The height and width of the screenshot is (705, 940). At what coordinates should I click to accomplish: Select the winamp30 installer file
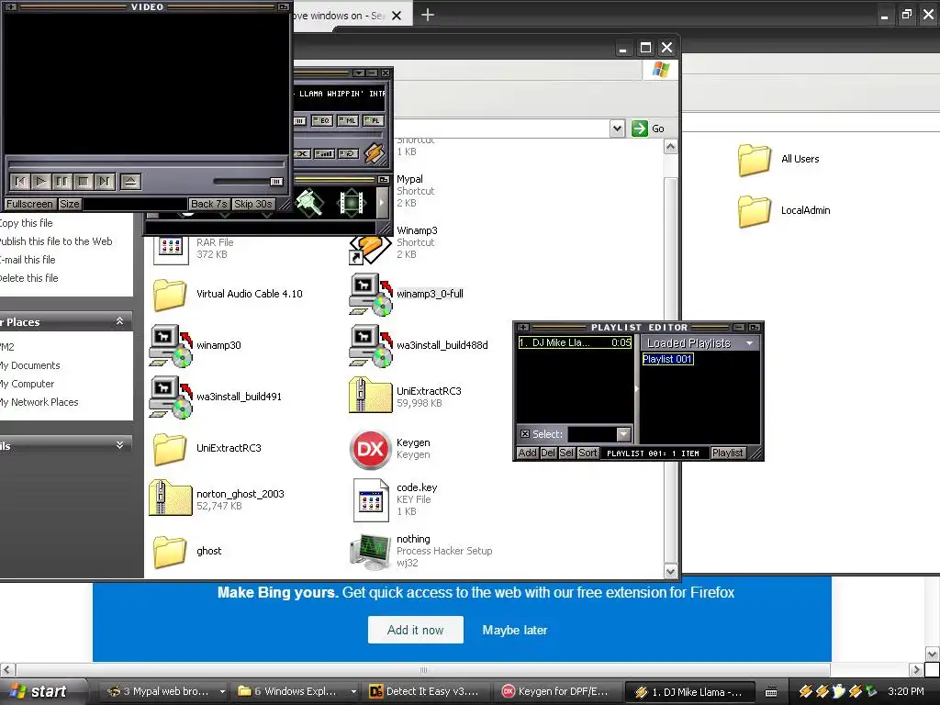pos(171,345)
